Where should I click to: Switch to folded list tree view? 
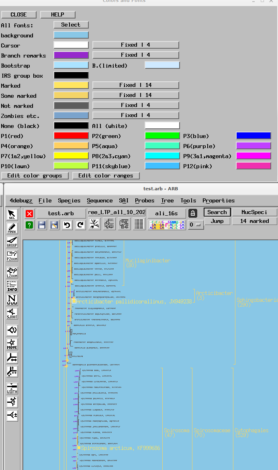point(124,224)
